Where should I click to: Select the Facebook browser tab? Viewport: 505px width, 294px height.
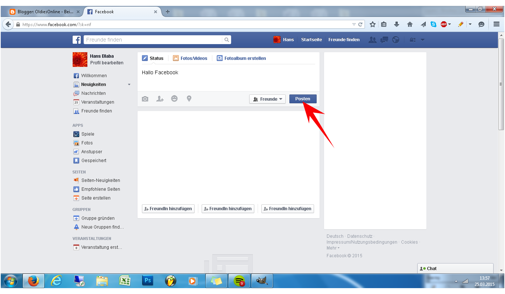pyautogui.click(x=122, y=12)
